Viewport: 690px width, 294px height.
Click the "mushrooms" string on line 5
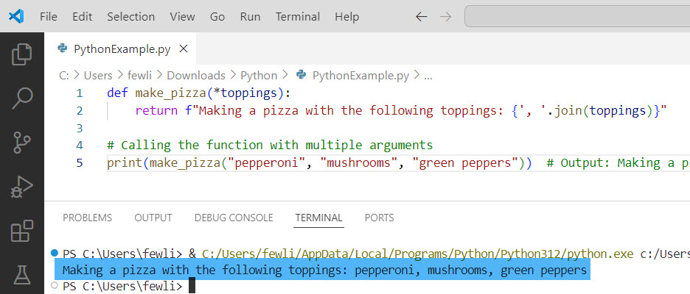tap(358, 162)
